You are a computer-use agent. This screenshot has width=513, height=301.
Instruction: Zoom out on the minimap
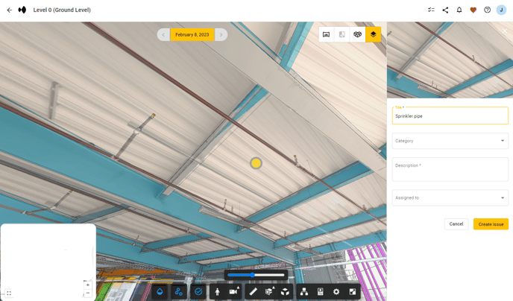pyautogui.click(x=88, y=293)
